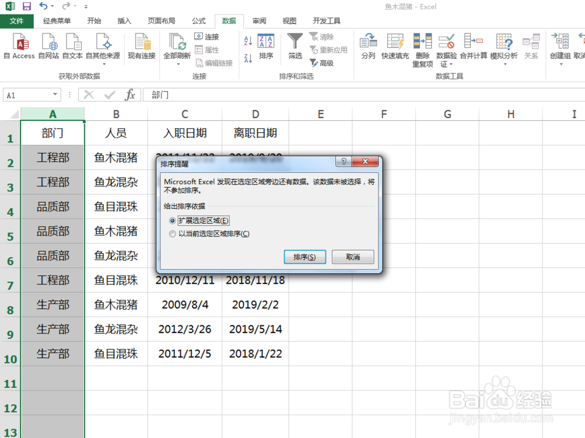Screen dimensions: 585x438
Task: Select column B header
Action: click(x=116, y=114)
